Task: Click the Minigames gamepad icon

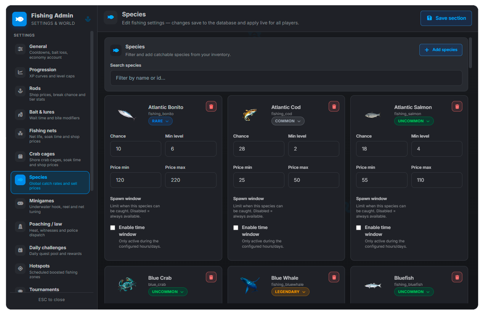Action: pos(20,204)
